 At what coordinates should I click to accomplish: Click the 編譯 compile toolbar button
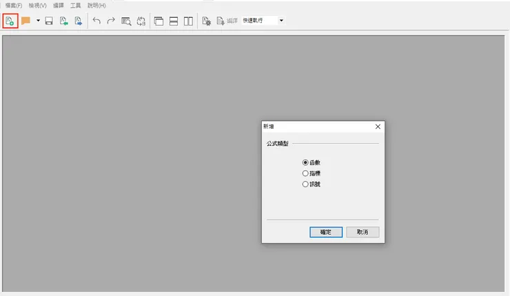(227, 21)
